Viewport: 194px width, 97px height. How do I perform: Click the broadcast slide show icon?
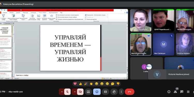(x=13, y=17)
